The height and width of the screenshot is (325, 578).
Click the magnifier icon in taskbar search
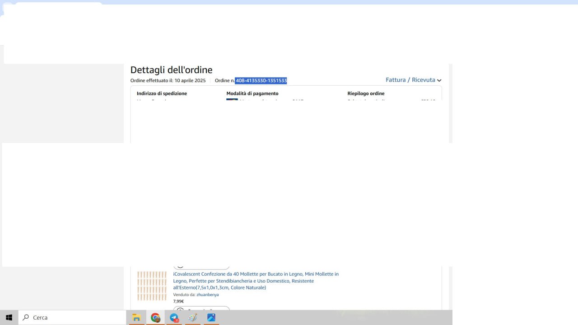[x=26, y=318]
